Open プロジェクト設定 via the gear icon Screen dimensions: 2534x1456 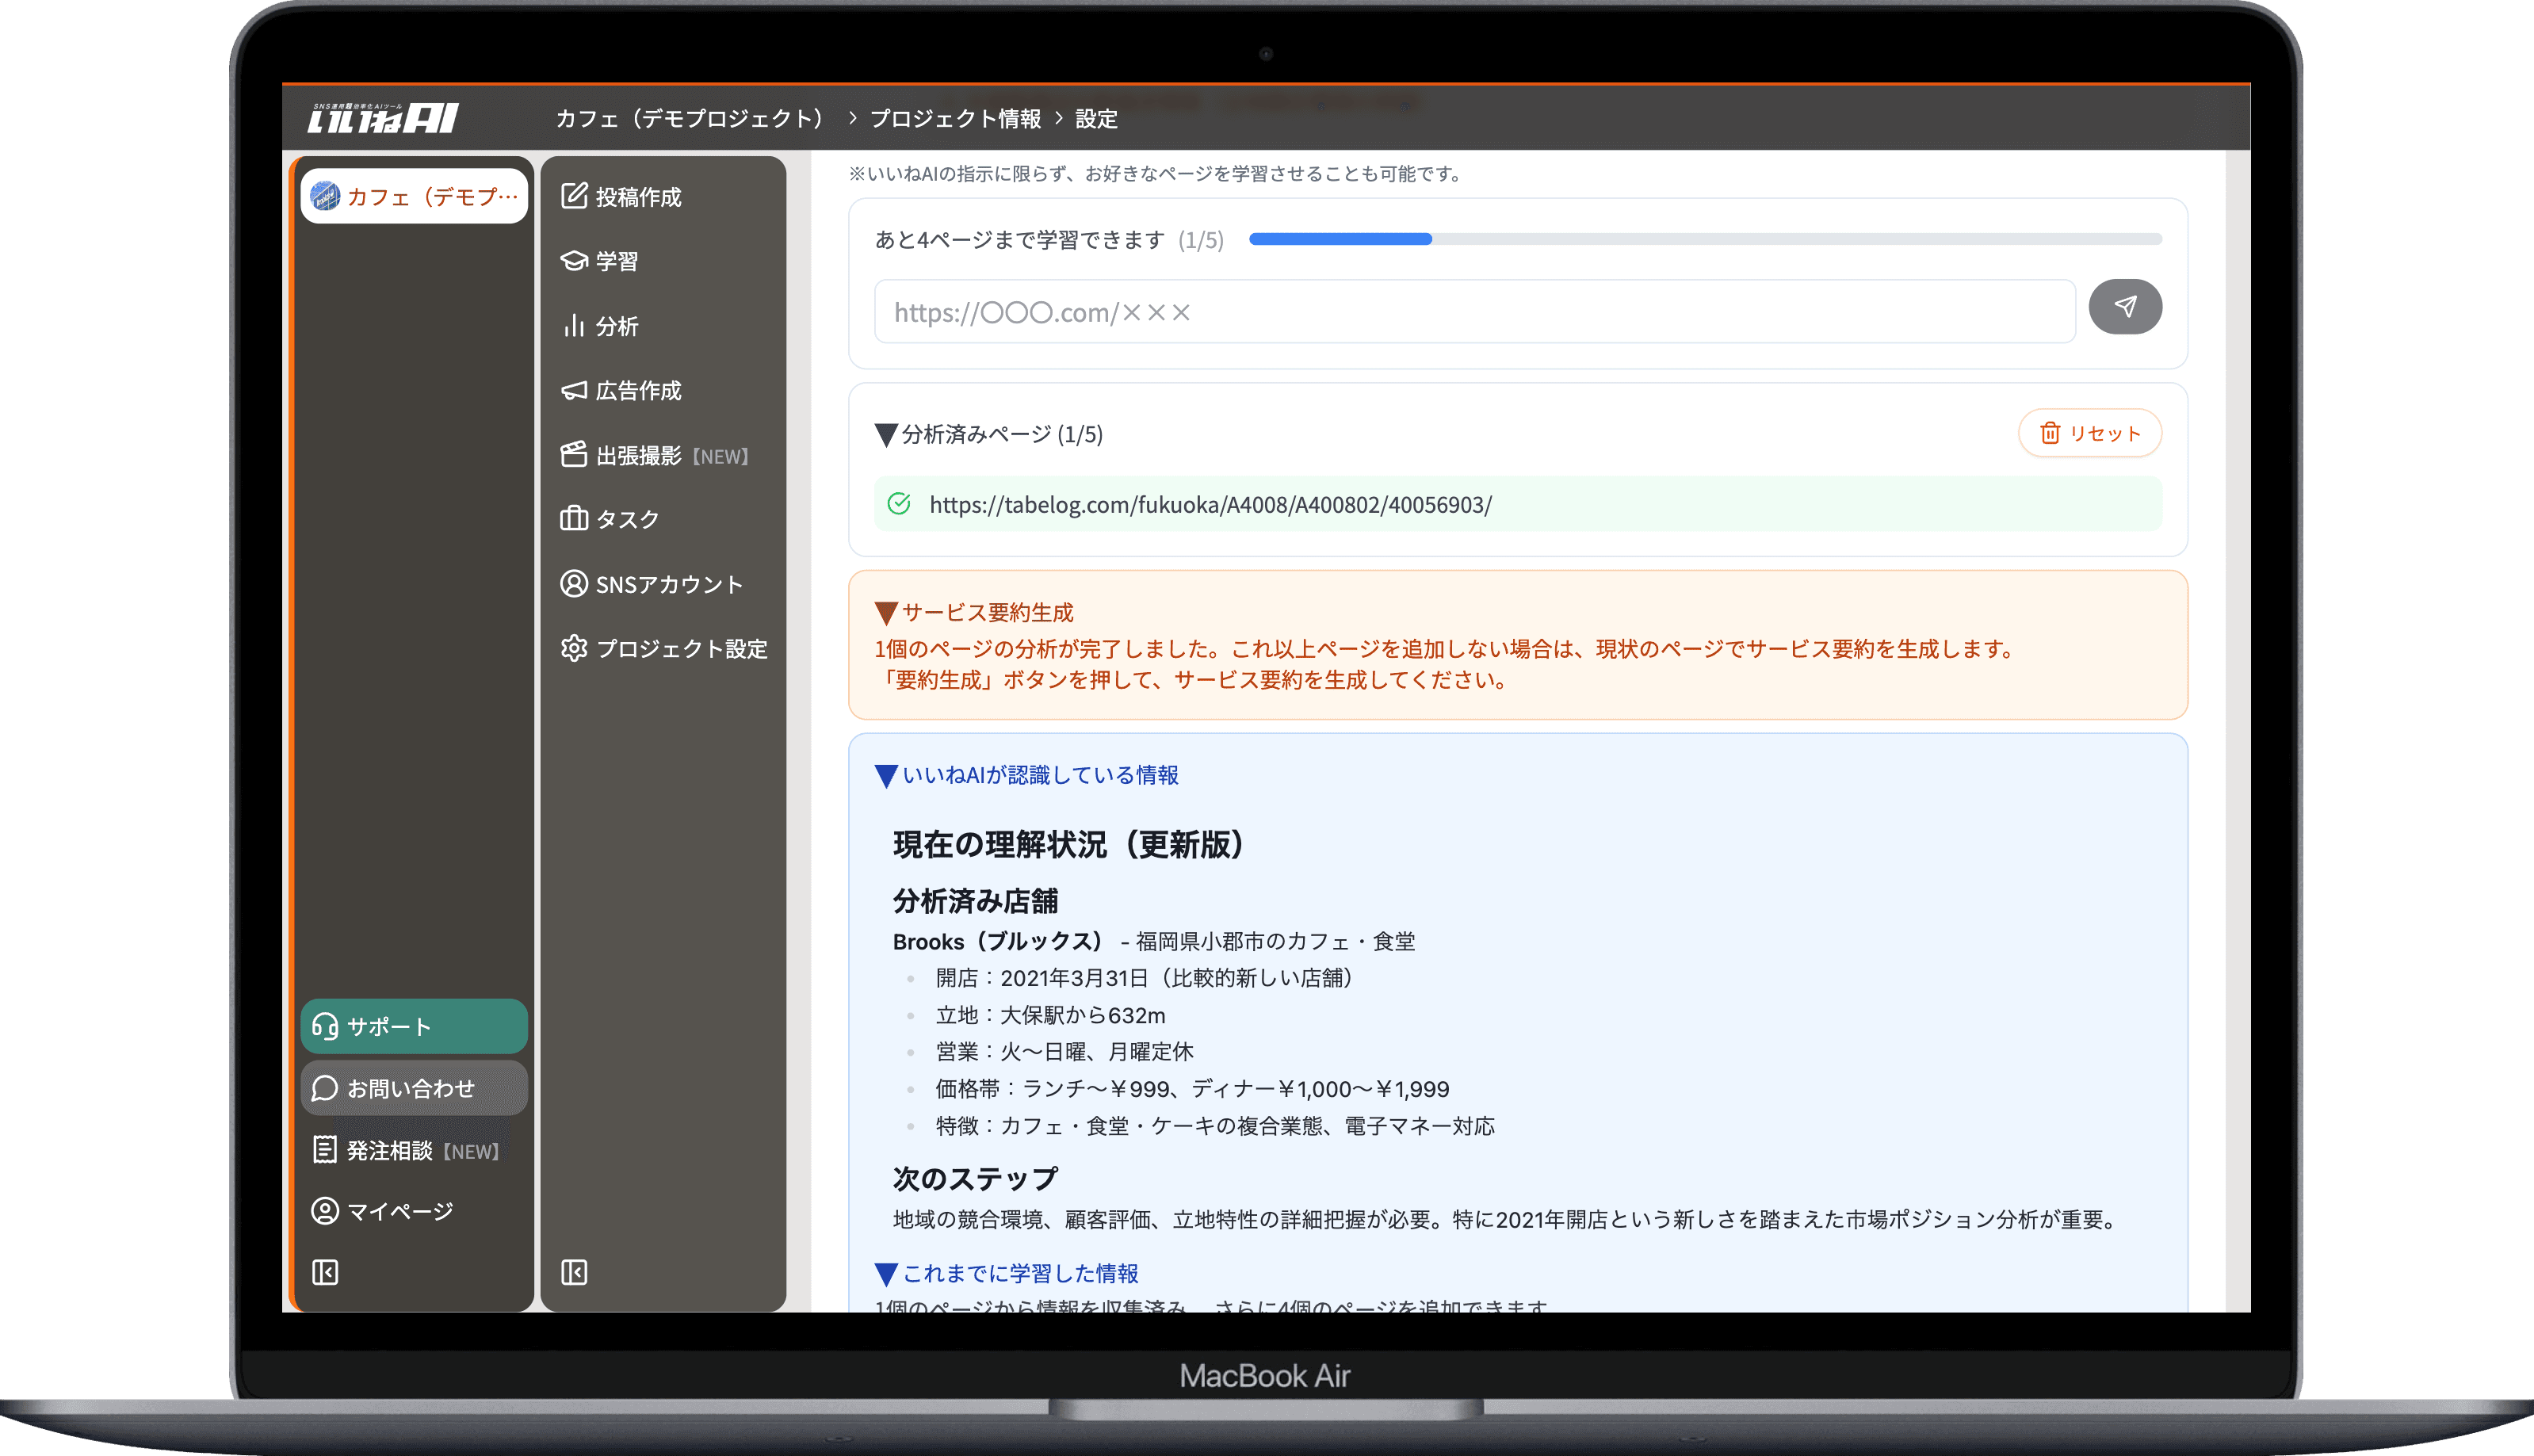(683, 648)
